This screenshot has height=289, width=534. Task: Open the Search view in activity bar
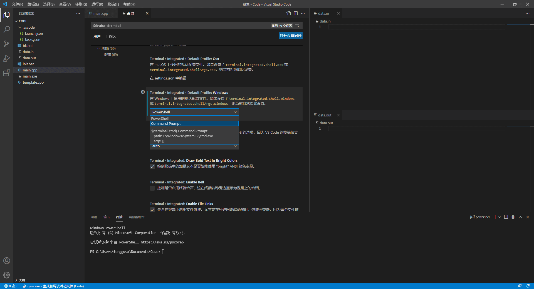(7, 29)
